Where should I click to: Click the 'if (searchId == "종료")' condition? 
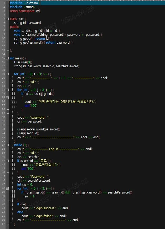click(34, 161)
